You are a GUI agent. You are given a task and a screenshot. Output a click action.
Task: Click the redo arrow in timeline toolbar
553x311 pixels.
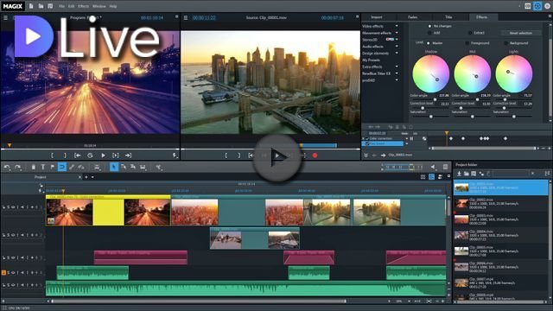pos(17,167)
